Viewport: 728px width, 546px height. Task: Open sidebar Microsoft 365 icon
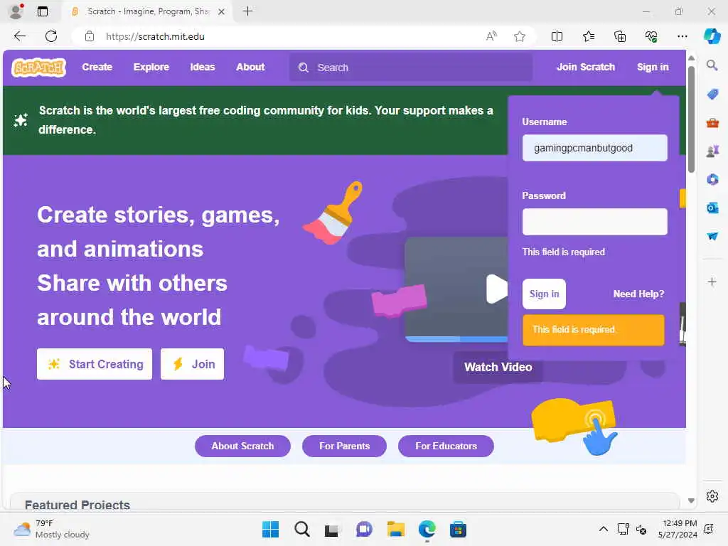click(712, 179)
